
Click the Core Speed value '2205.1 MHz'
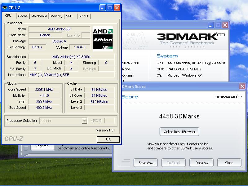(44, 90)
